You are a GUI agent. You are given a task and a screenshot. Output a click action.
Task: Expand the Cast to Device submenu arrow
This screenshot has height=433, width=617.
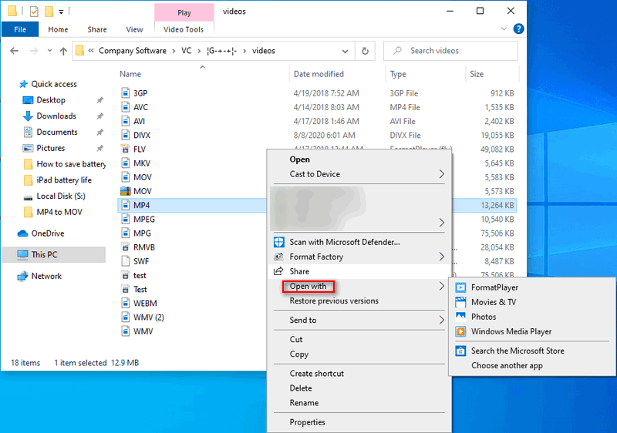(441, 174)
